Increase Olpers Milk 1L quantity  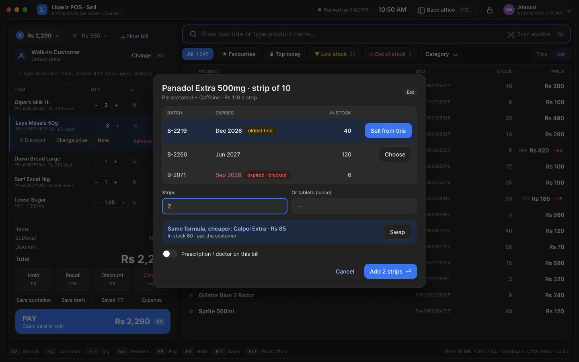tap(116, 105)
